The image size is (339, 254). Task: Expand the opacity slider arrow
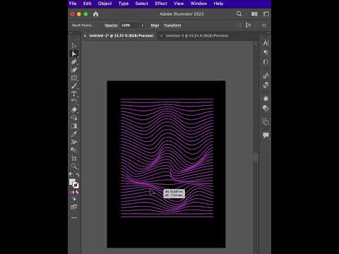[143, 25]
